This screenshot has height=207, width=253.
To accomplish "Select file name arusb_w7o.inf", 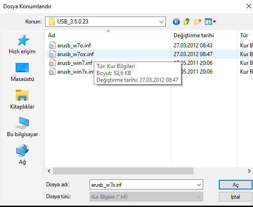I will pyautogui.click(x=74, y=46).
